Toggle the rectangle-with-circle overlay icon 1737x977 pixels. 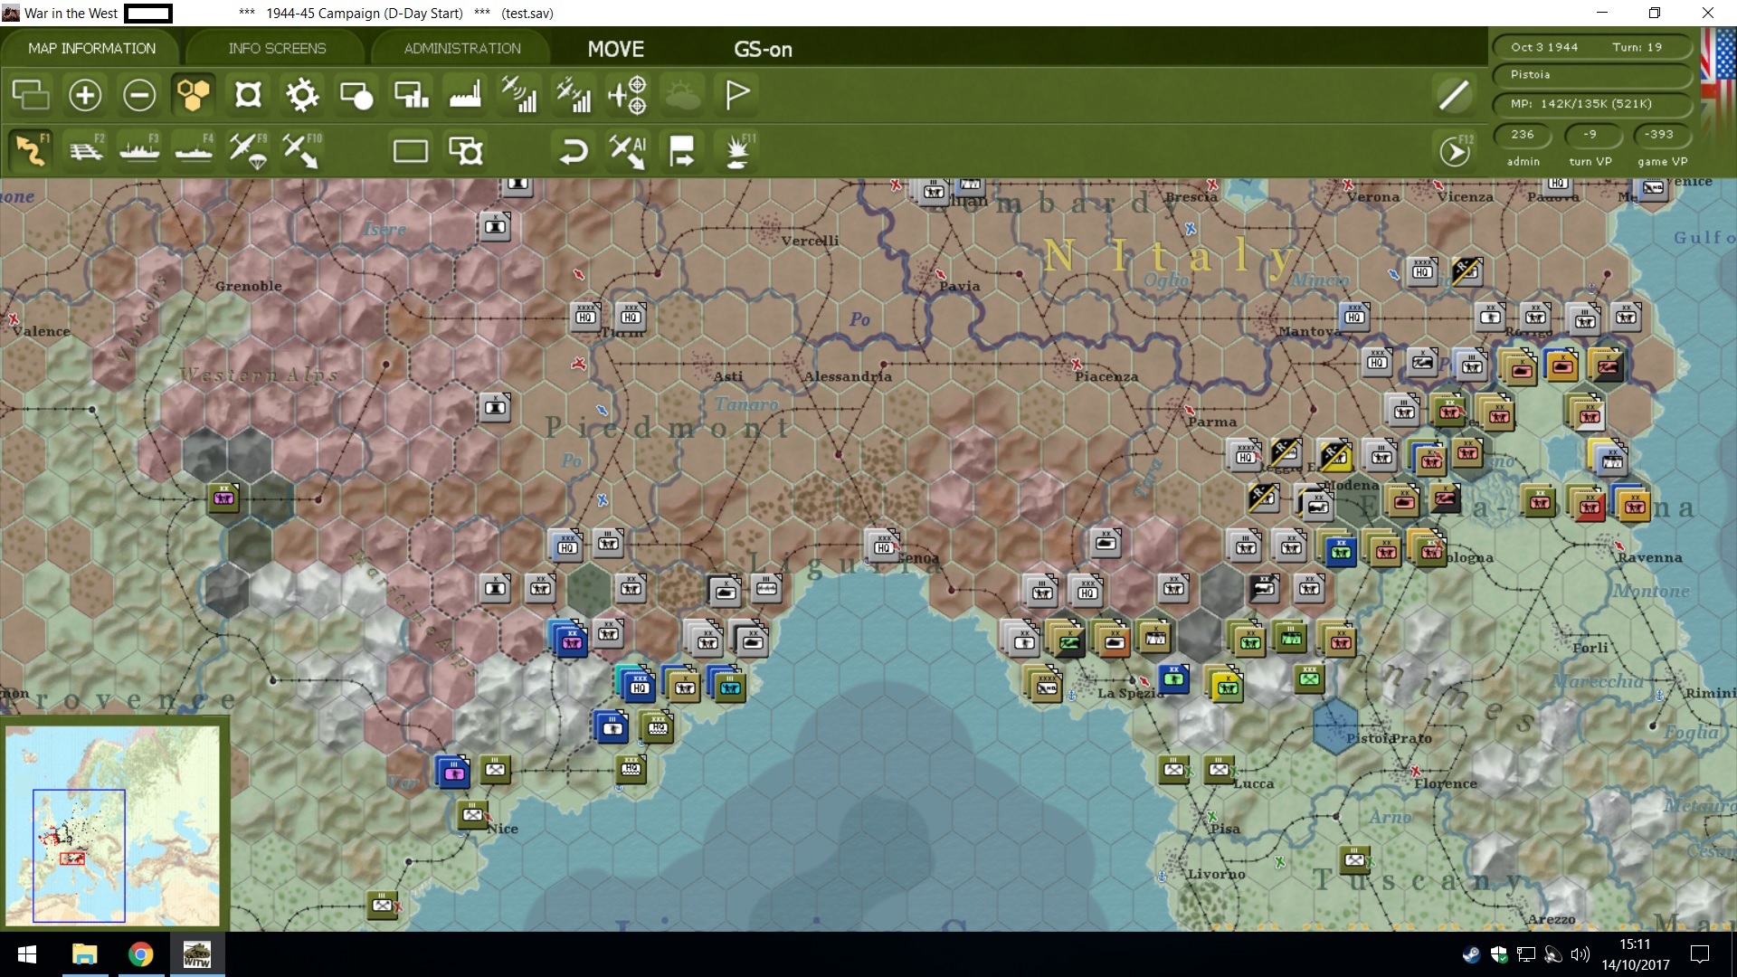pos(356,94)
